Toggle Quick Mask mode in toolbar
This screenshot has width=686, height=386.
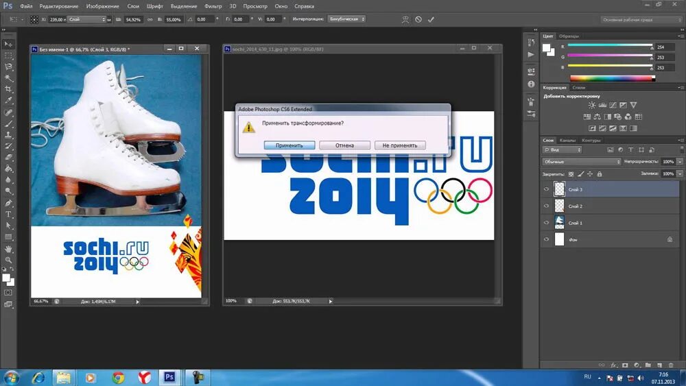pyautogui.click(x=8, y=293)
